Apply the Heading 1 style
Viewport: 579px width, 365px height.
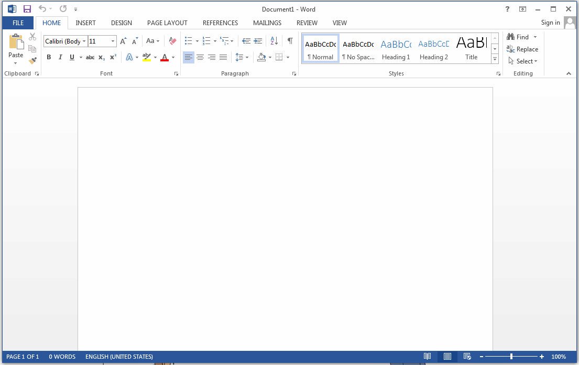[x=396, y=48]
